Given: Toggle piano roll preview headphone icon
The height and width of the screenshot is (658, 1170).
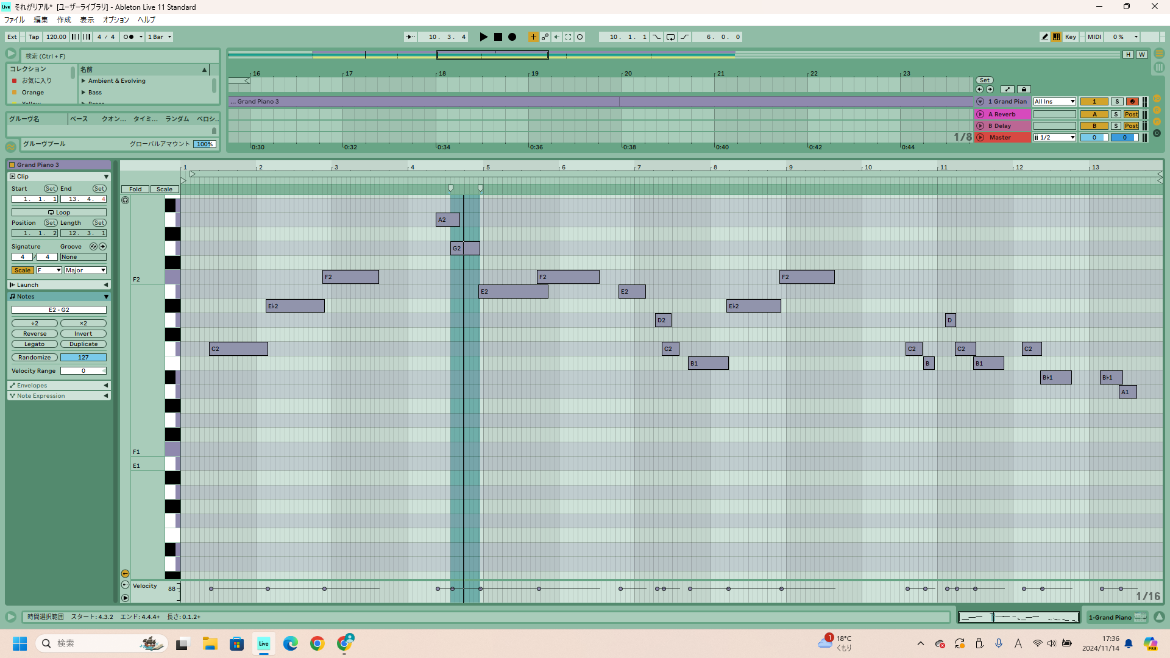Looking at the screenshot, I should pyautogui.click(x=125, y=200).
